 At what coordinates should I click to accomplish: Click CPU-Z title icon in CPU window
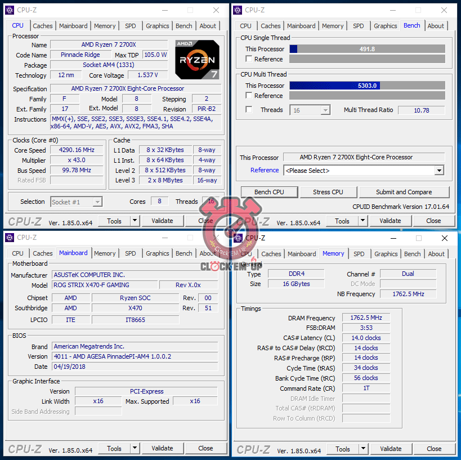click(x=10, y=10)
